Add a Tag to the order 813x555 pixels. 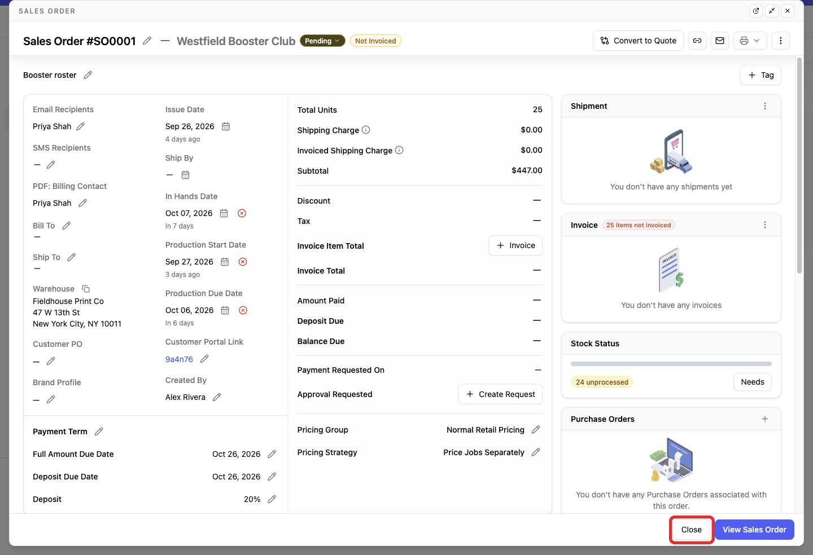pos(760,75)
